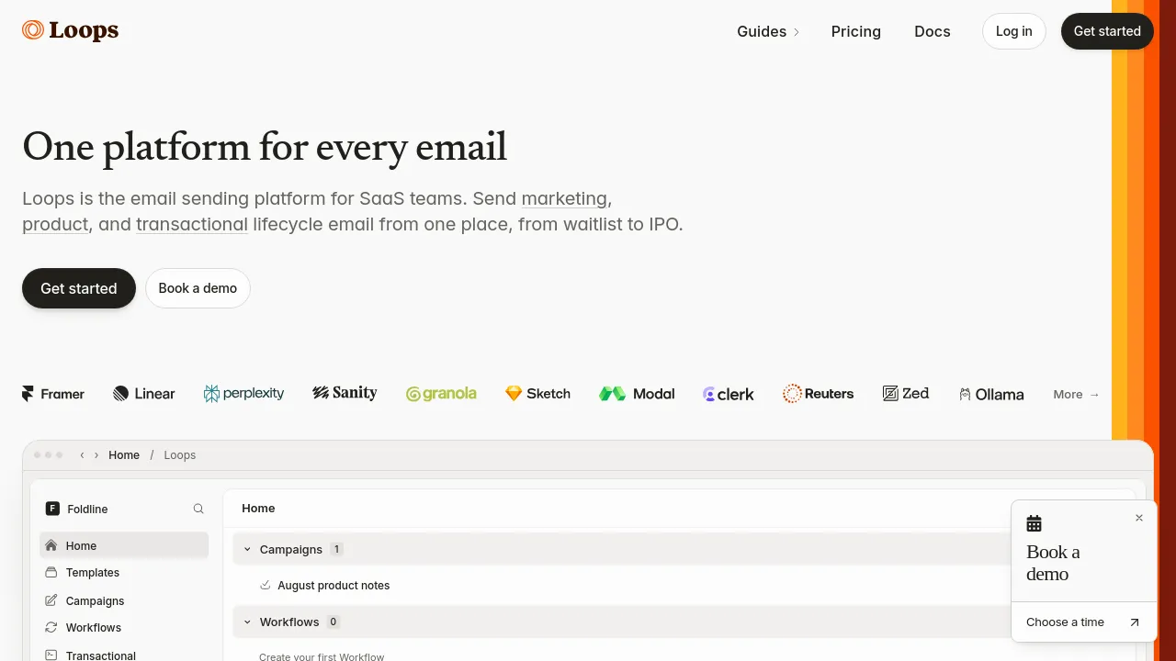
Task: Click the Linear logo
Action: pos(143,394)
